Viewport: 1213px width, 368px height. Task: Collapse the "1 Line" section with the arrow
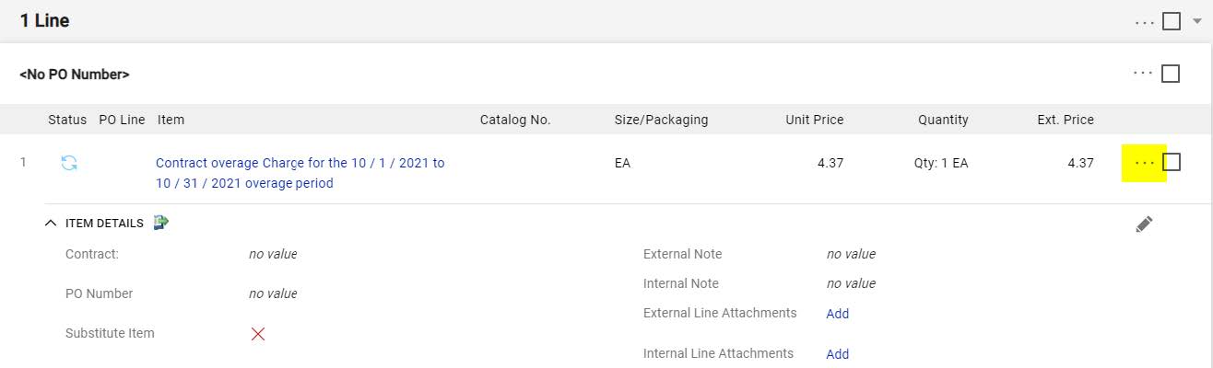click(1197, 21)
